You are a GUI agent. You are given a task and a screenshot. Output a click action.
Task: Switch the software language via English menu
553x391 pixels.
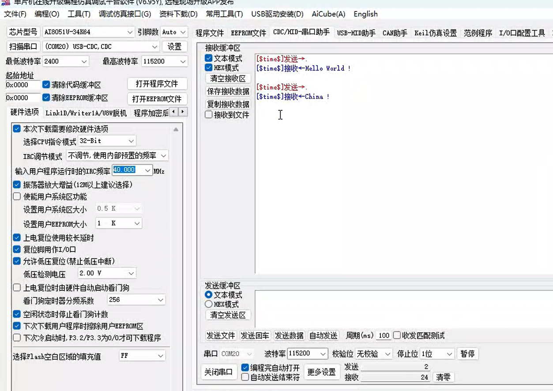[x=365, y=14]
